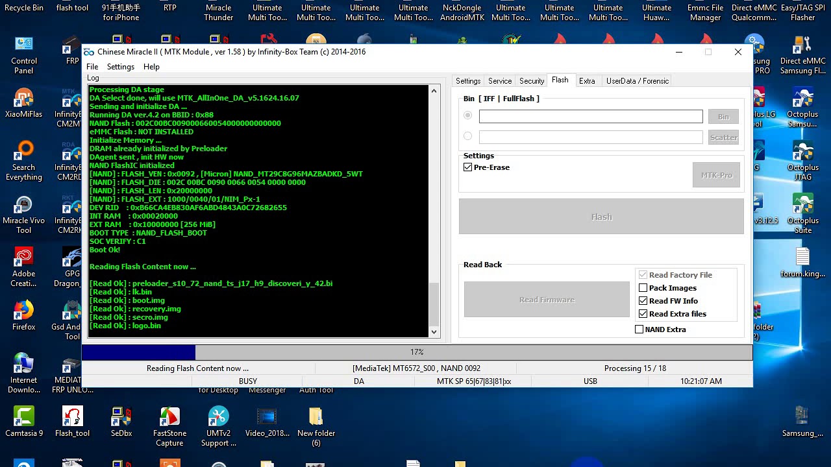
Task: Open Search Everything desktop icon
Action: click(x=24, y=161)
